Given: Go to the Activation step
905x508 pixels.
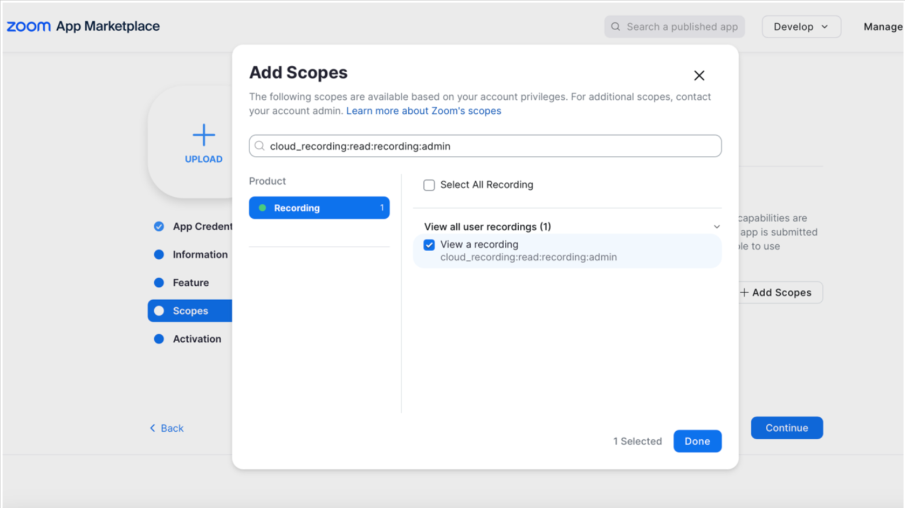Looking at the screenshot, I should (x=197, y=339).
